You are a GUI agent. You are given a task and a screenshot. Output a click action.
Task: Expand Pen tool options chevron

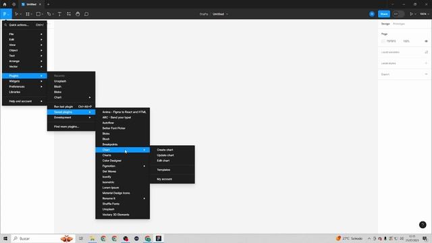pos(53,14)
